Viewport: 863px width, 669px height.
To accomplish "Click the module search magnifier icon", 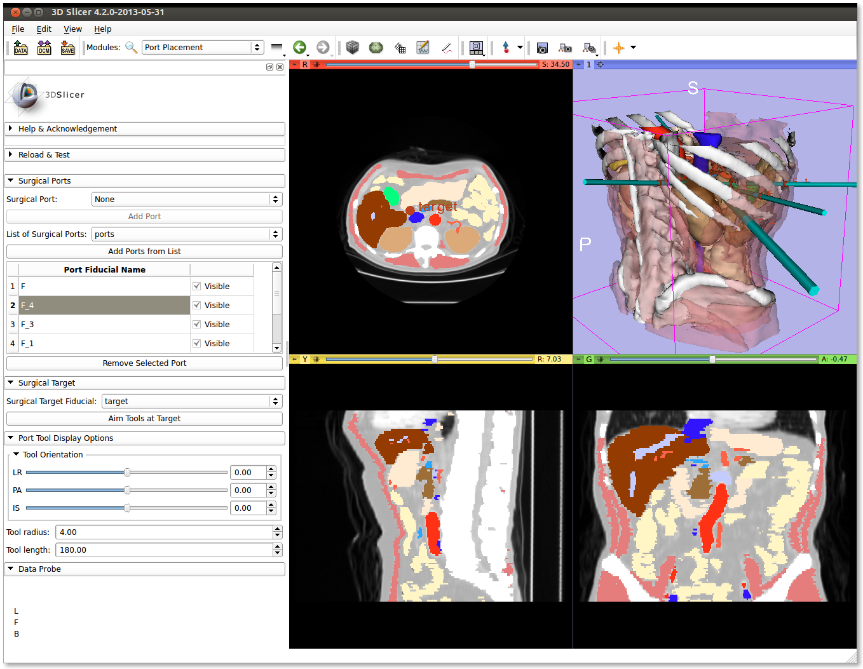I will pos(131,48).
